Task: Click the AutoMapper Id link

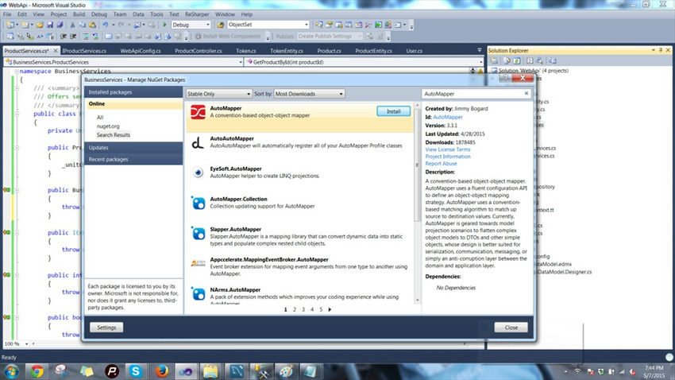Action: tap(448, 117)
